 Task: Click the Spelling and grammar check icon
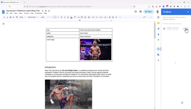coord(14,17)
